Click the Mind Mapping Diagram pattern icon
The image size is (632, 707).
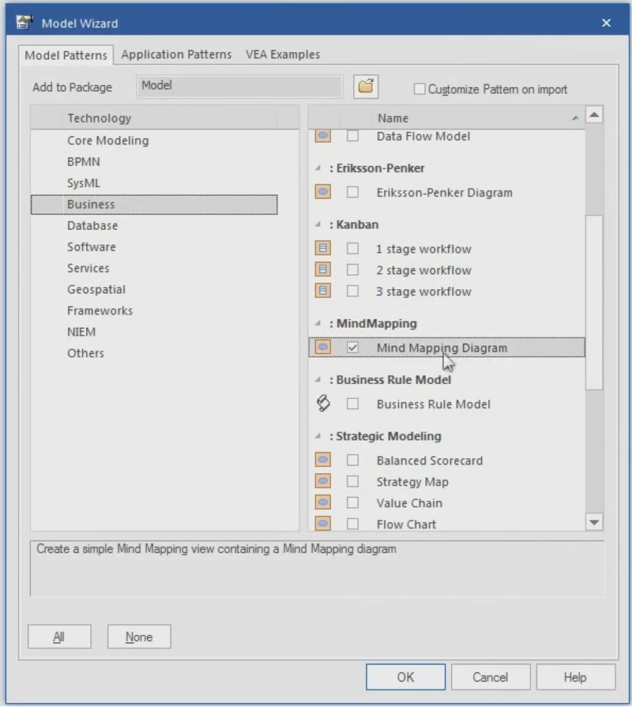(322, 348)
